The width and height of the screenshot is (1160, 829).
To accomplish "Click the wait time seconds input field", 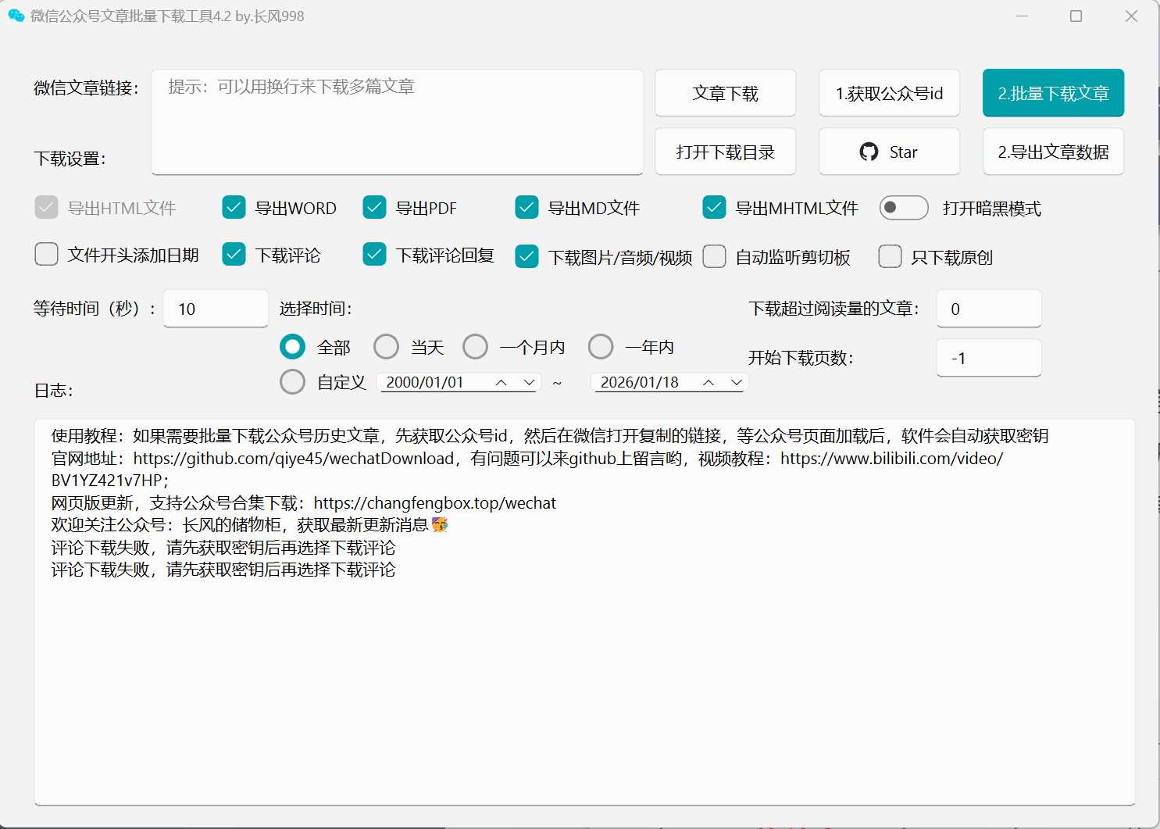I will pos(216,309).
